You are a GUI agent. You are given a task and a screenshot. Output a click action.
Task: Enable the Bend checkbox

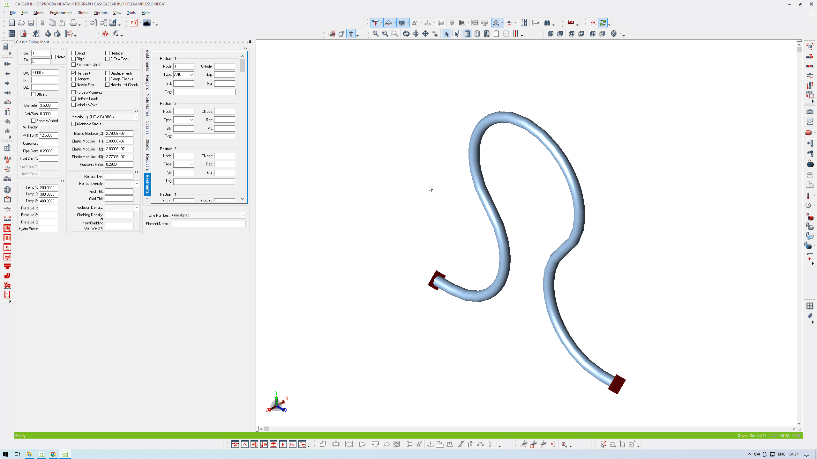(x=74, y=53)
